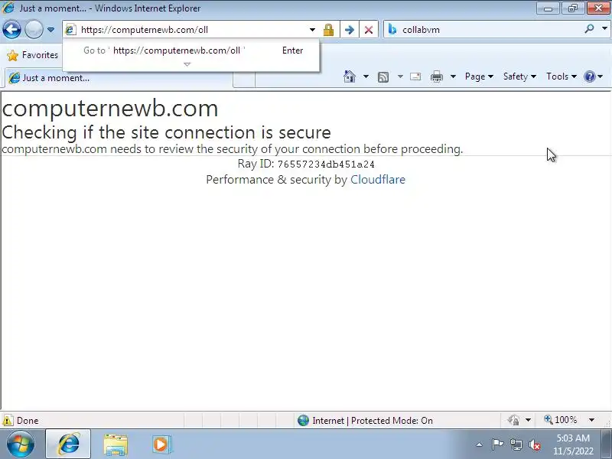
Task: Click the Bing logo in search box
Action: point(392,29)
